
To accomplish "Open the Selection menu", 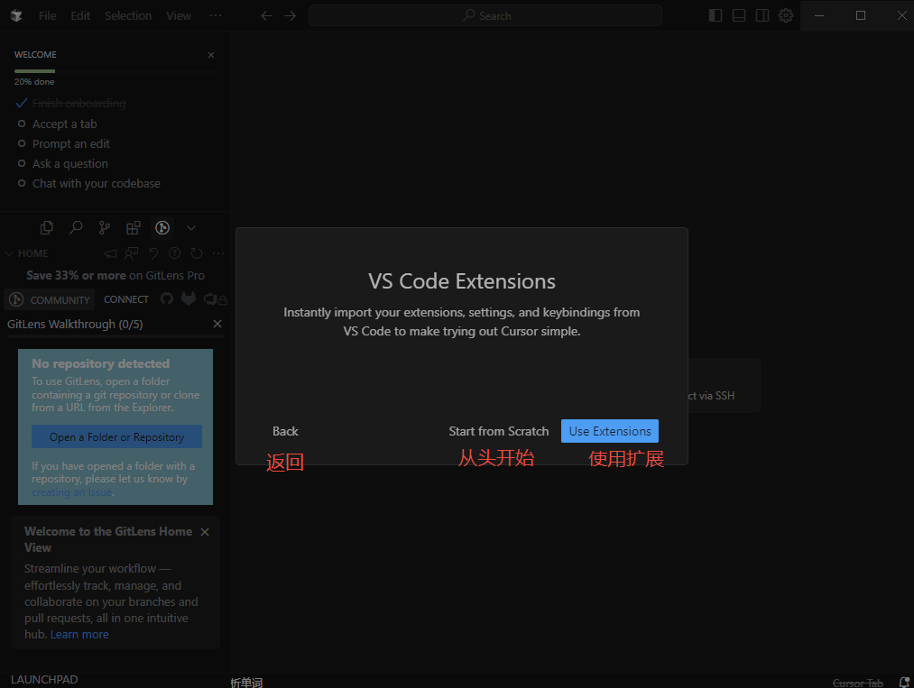I will tap(128, 15).
